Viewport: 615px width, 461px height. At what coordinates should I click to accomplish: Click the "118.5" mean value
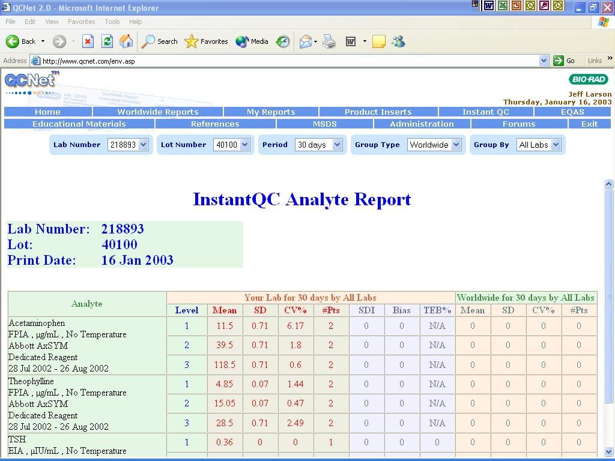pos(225,364)
